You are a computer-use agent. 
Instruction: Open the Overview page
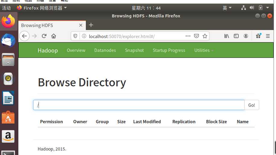76,50
